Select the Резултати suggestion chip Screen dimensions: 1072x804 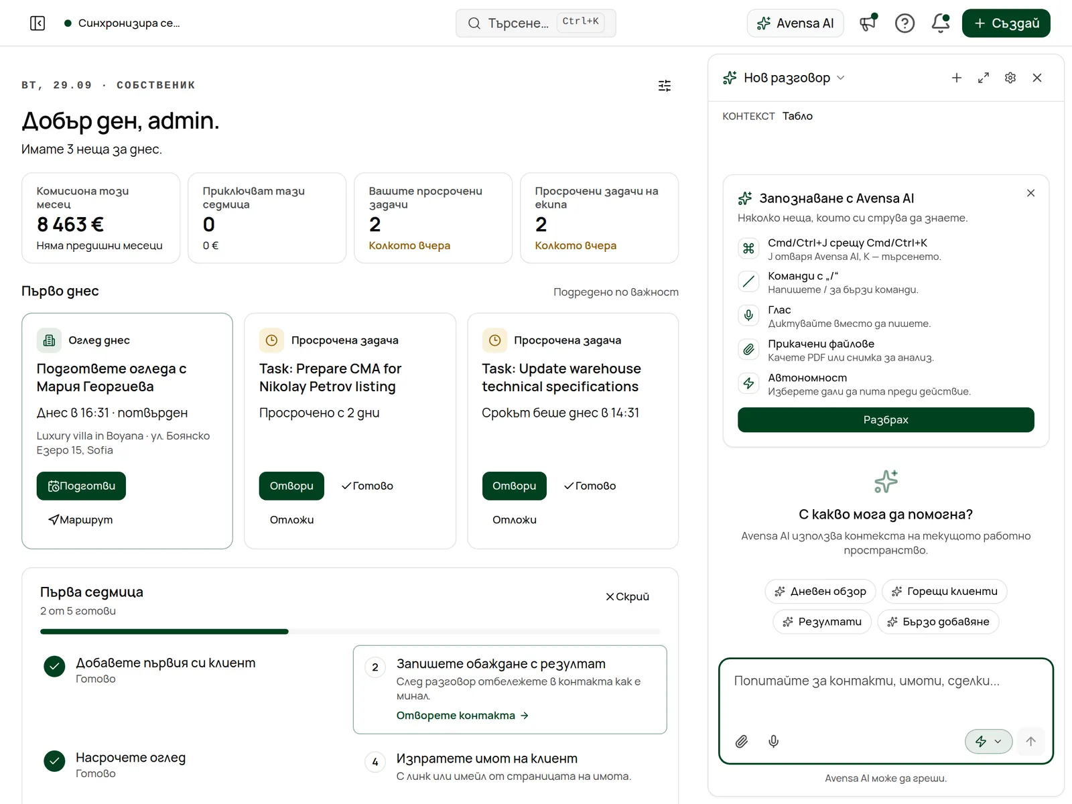point(822,622)
